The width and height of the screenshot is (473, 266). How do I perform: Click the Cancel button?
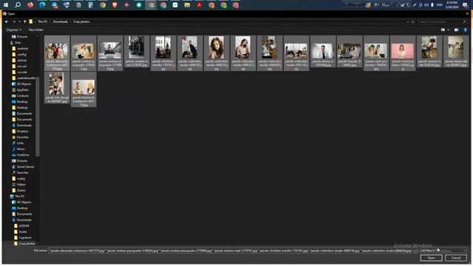[x=455, y=258]
